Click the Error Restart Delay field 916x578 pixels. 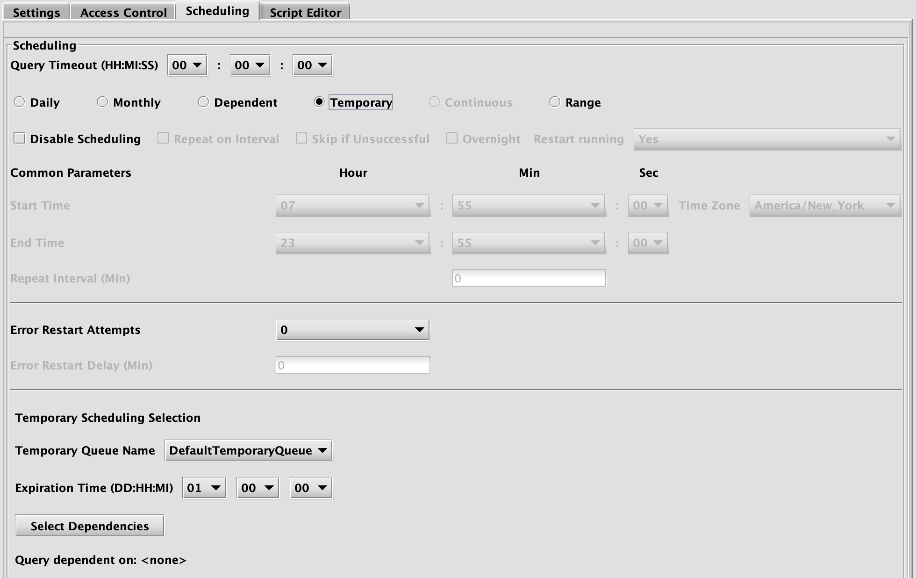pos(352,365)
